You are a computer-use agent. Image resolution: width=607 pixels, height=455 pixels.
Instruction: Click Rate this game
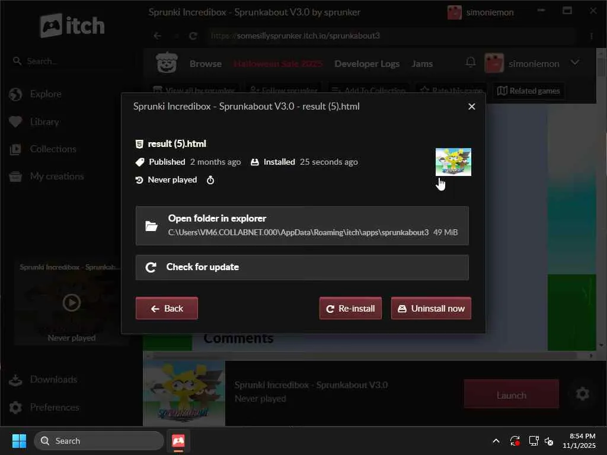pos(452,91)
